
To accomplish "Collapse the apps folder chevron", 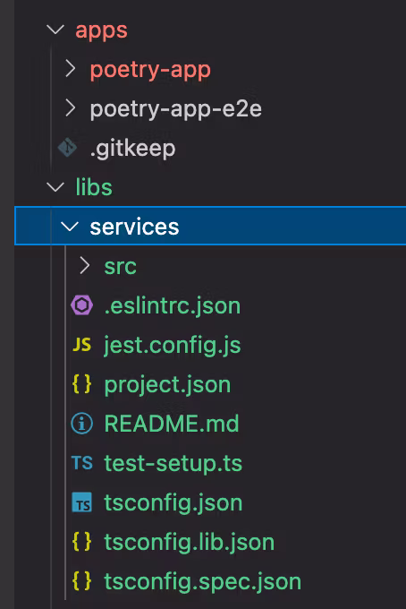I will click(55, 30).
